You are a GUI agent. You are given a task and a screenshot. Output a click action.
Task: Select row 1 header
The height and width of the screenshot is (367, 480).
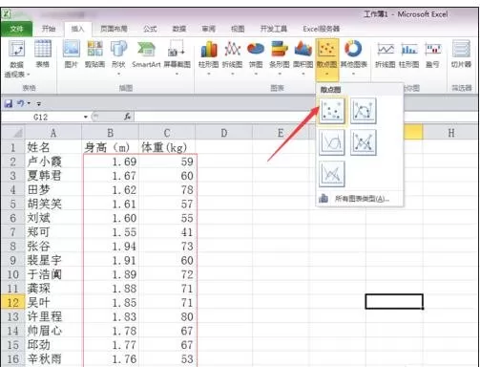pyautogui.click(x=12, y=147)
